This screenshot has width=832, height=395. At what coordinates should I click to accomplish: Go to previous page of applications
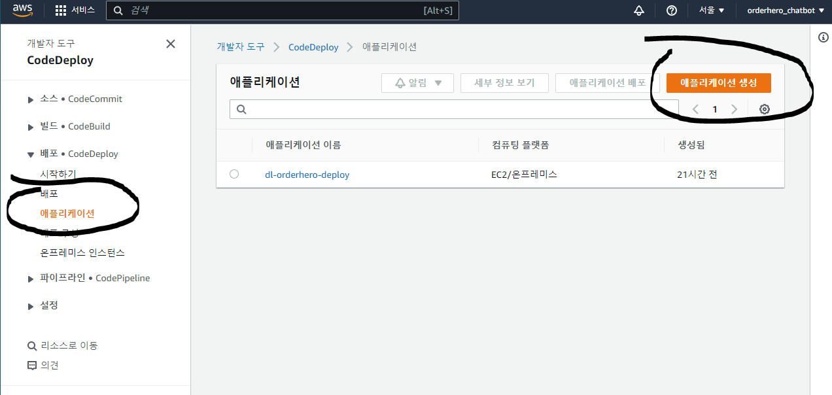point(695,109)
